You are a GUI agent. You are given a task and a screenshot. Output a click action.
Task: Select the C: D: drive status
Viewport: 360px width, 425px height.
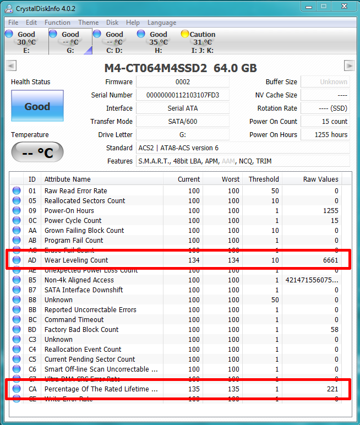click(x=114, y=42)
